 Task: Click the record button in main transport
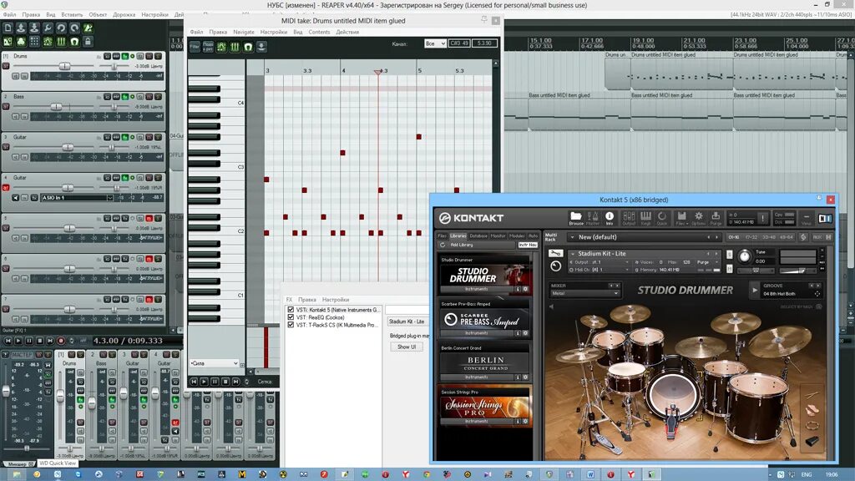[x=61, y=341]
